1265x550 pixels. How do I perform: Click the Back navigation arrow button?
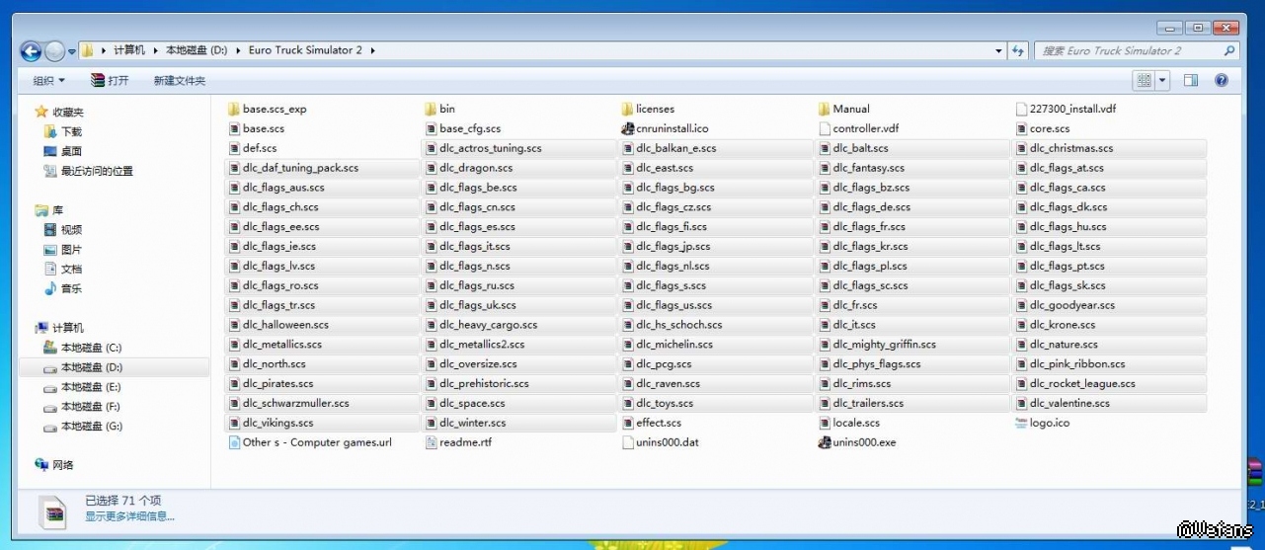pyautogui.click(x=31, y=51)
